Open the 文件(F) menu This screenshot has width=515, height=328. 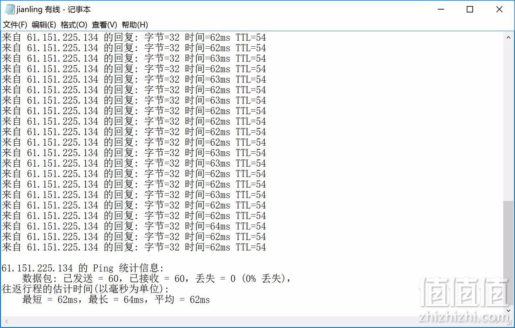(x=15, y=25)
